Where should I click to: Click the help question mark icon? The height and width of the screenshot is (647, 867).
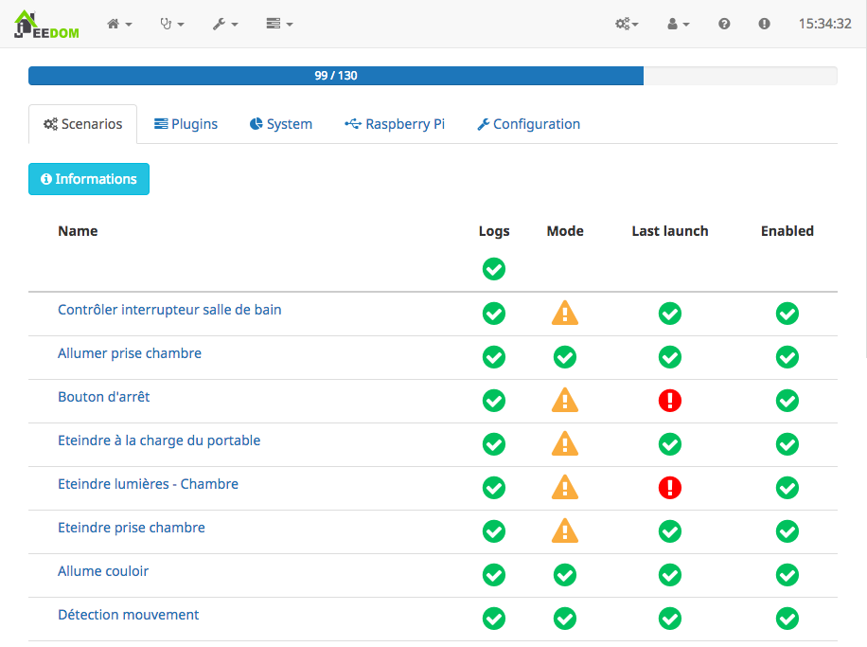(724, 24)
